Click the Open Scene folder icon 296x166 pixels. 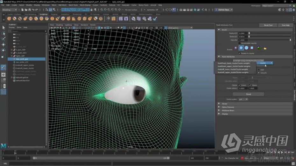coord(26,10)
